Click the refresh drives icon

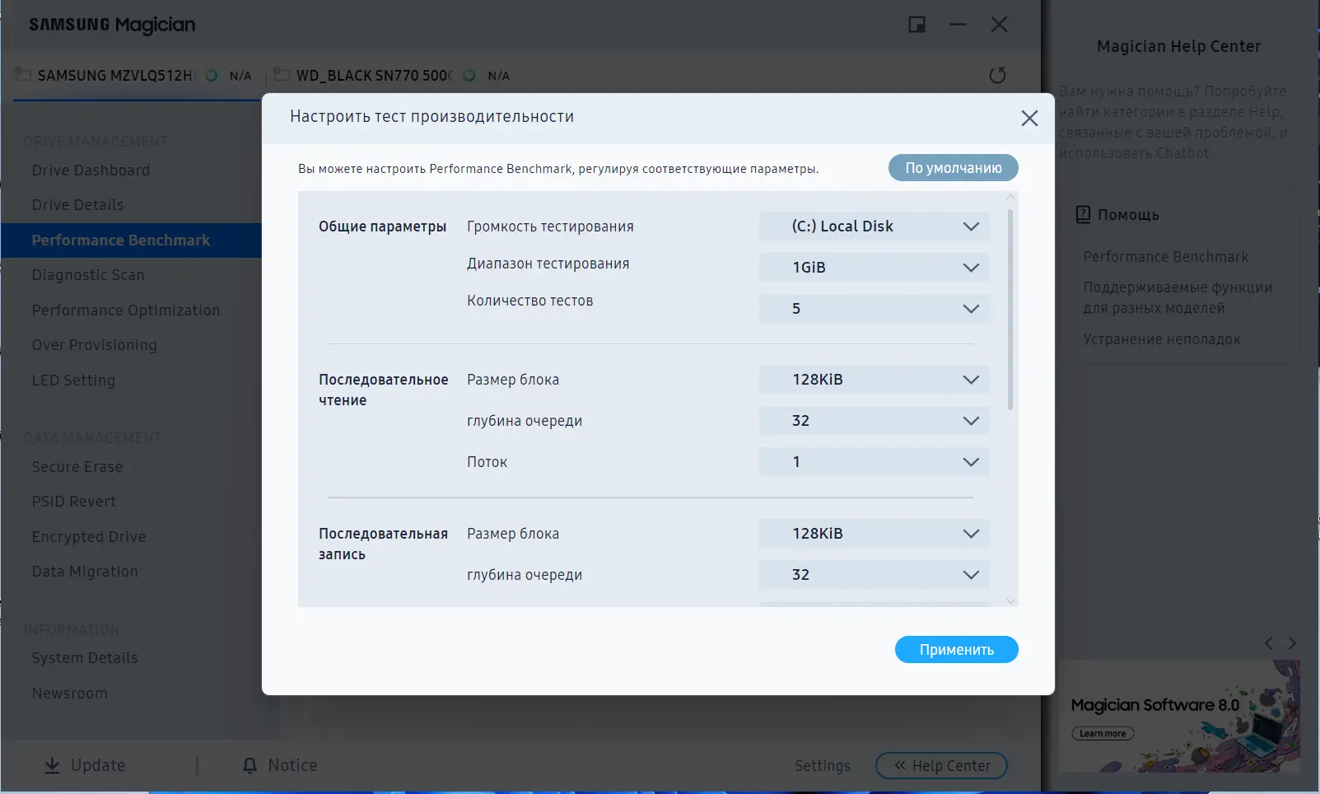[x=997, y=75]
